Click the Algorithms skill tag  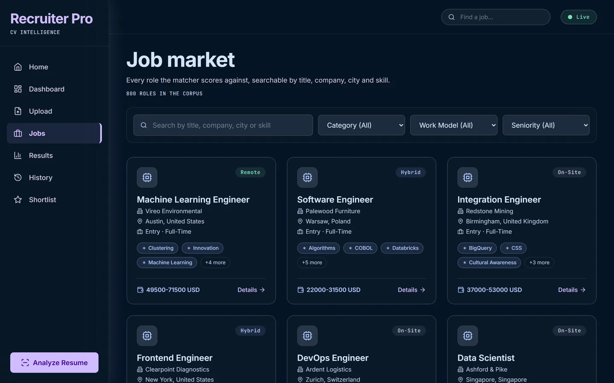[319, 248]
